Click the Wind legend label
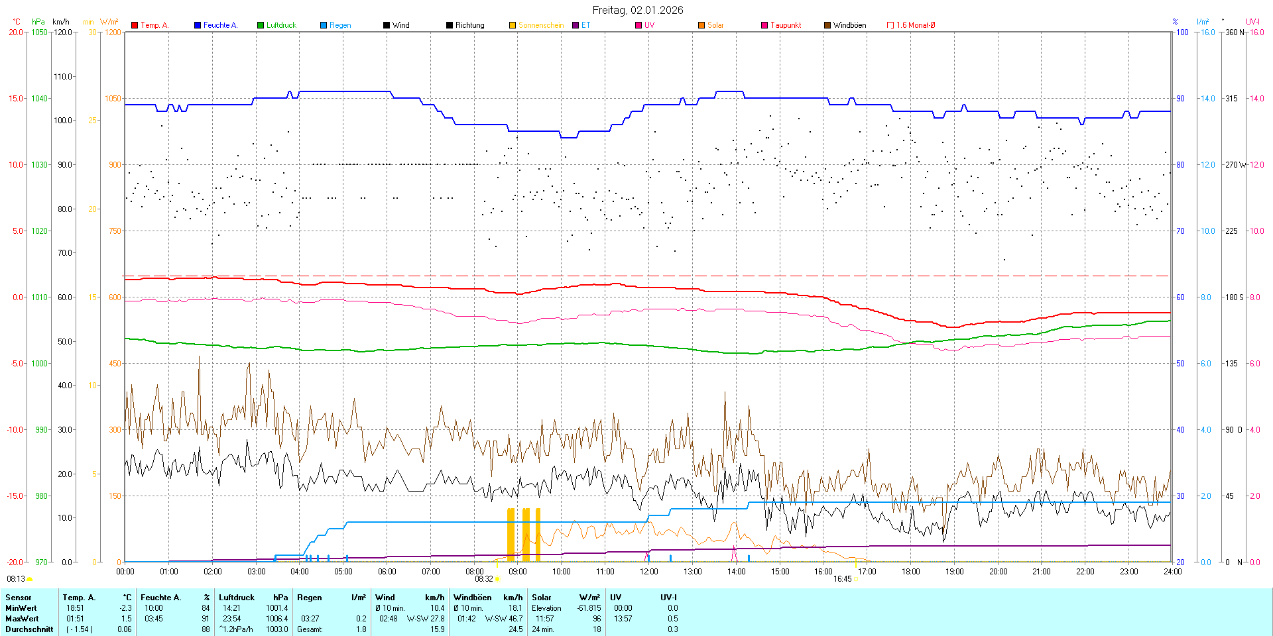 click(401, 25)
